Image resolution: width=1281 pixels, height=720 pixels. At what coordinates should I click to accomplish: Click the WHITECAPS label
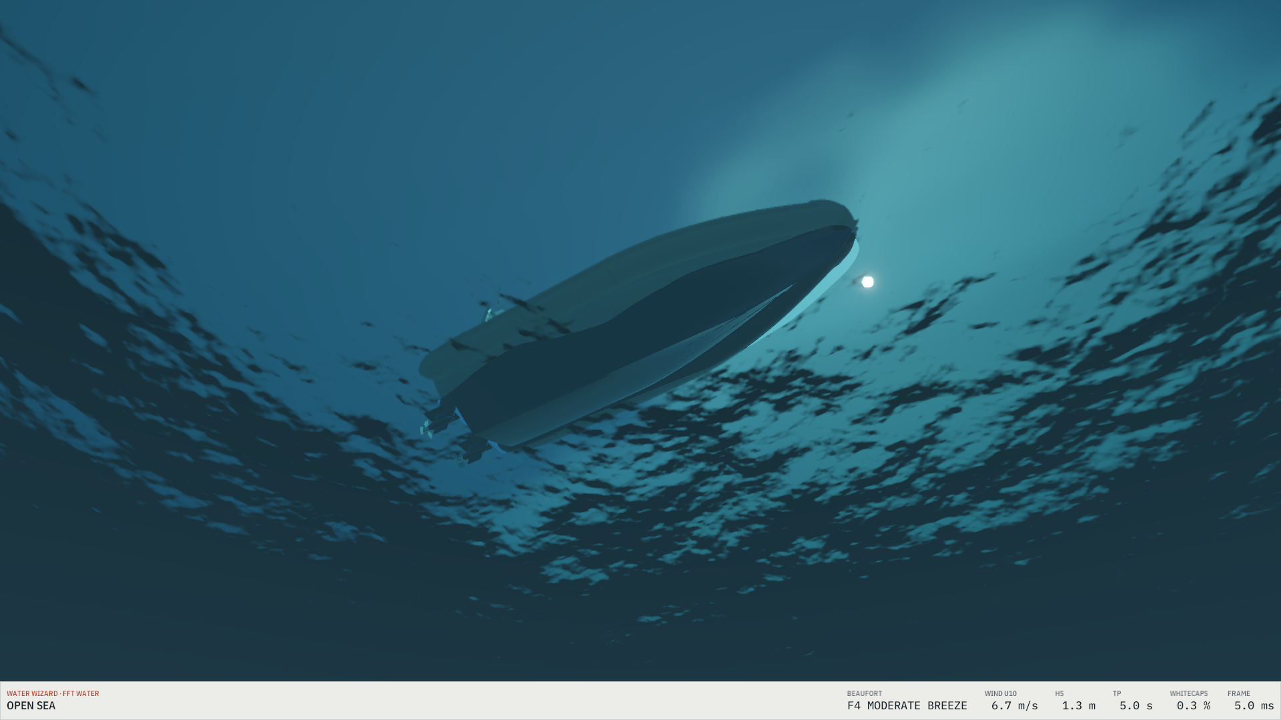(1188, 693)
